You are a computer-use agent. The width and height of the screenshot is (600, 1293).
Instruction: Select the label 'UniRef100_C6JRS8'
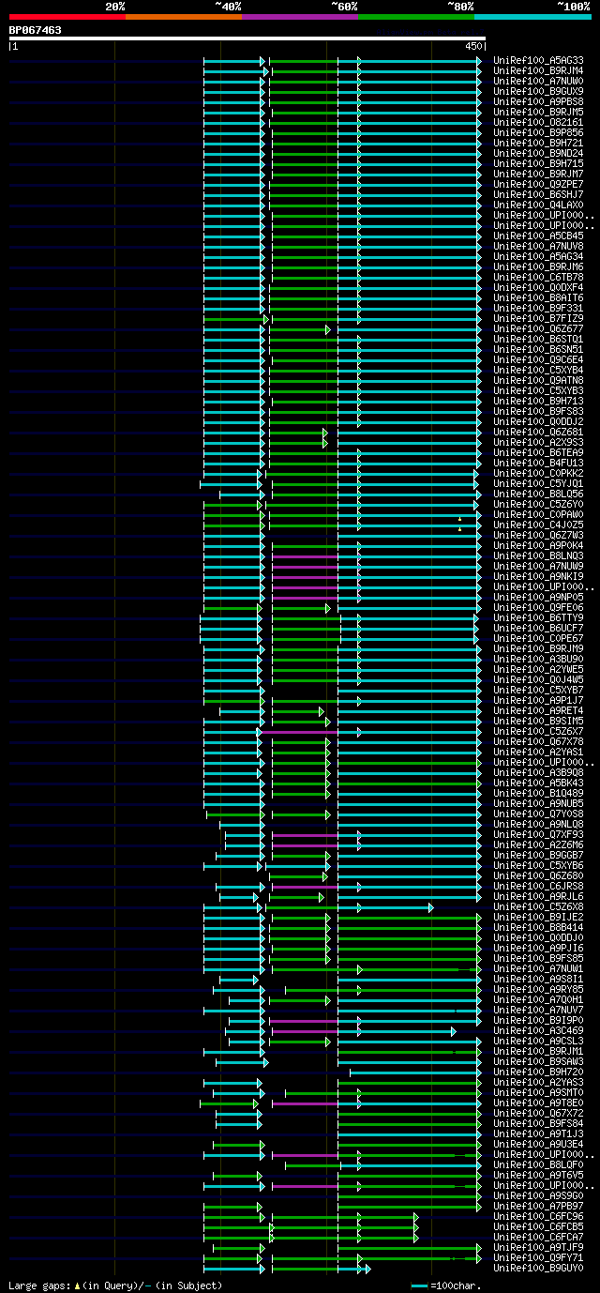[x=538, y=886]
